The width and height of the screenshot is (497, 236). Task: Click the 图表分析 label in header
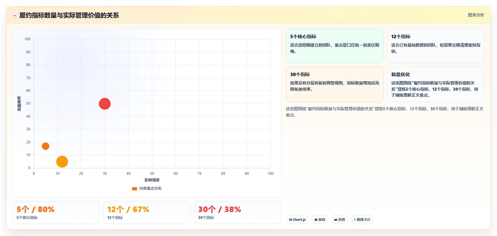(476, 15)
